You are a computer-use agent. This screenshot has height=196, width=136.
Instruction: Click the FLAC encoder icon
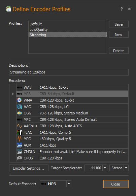[x=20, y=132]
